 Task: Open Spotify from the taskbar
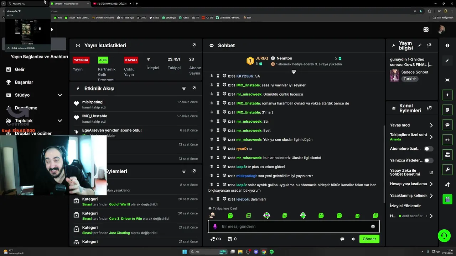pos(271,252)
